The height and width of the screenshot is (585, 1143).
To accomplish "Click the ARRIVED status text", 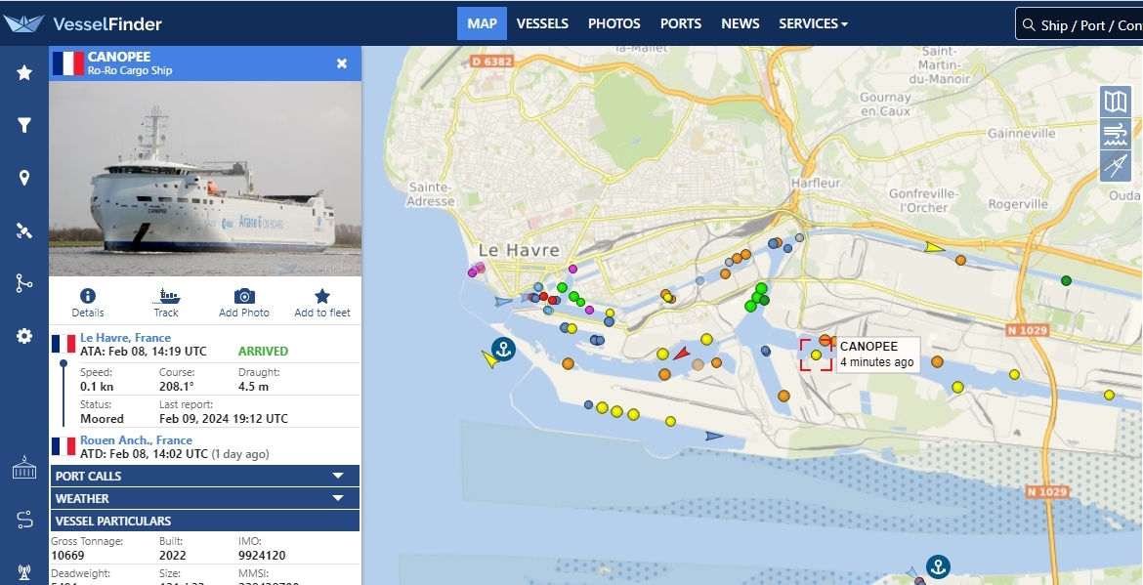I will 263,352.
